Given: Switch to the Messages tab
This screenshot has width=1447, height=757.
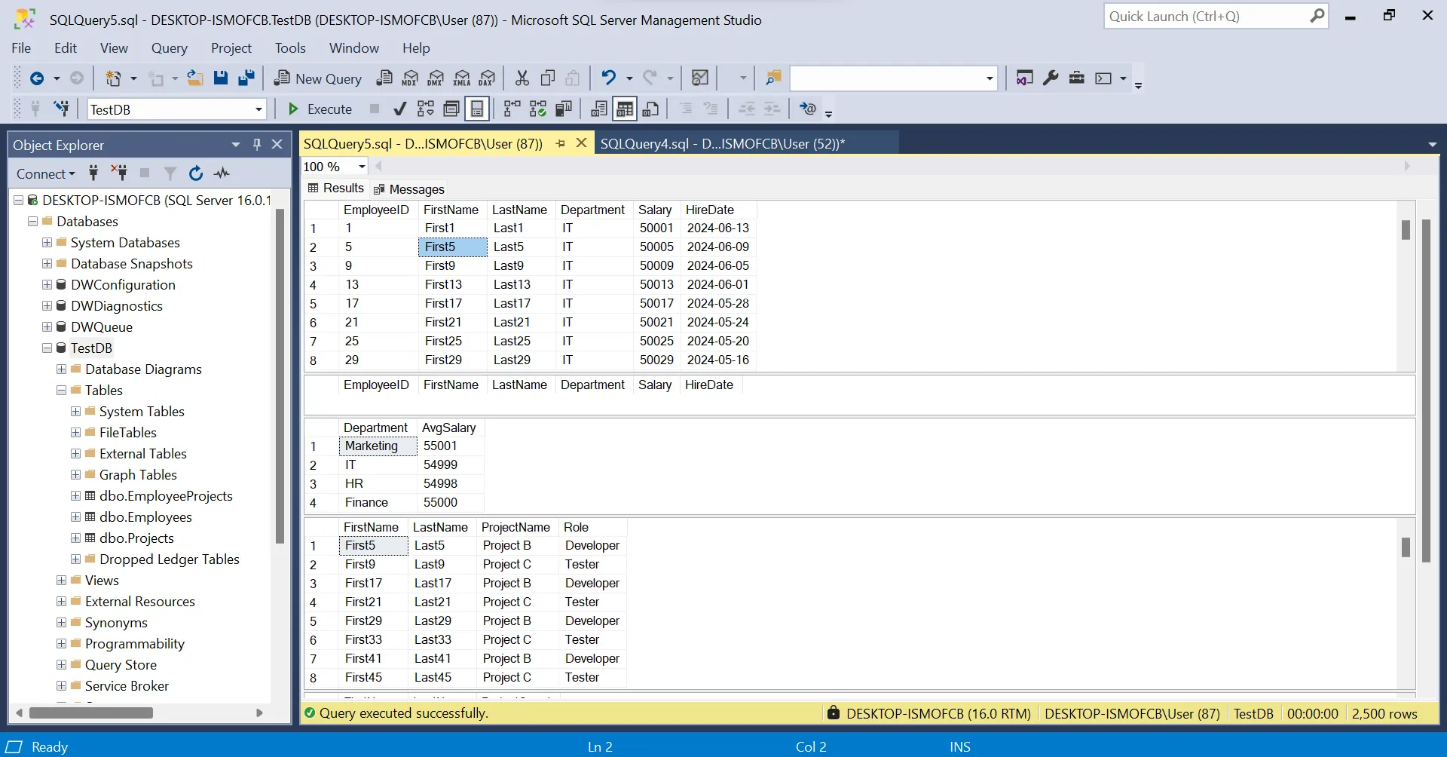Looking at the screenshot, I should (x=409, y=189).
